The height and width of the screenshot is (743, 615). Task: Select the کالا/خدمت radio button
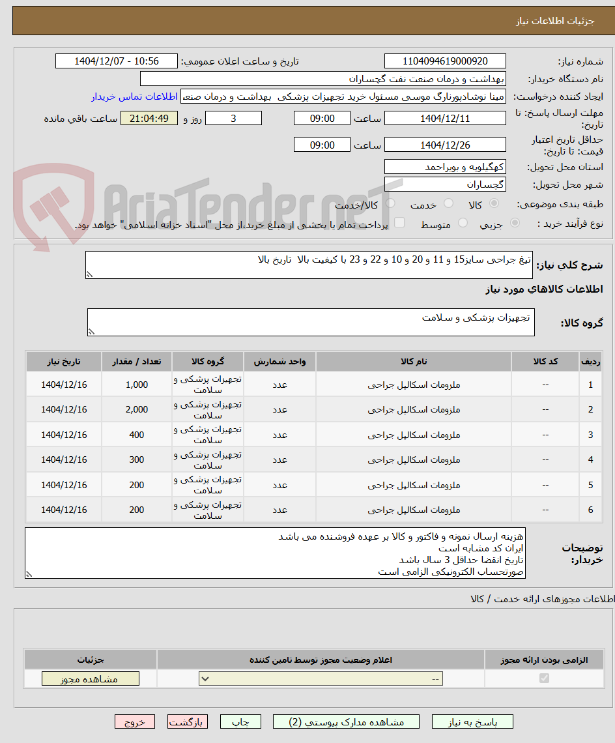390,203
